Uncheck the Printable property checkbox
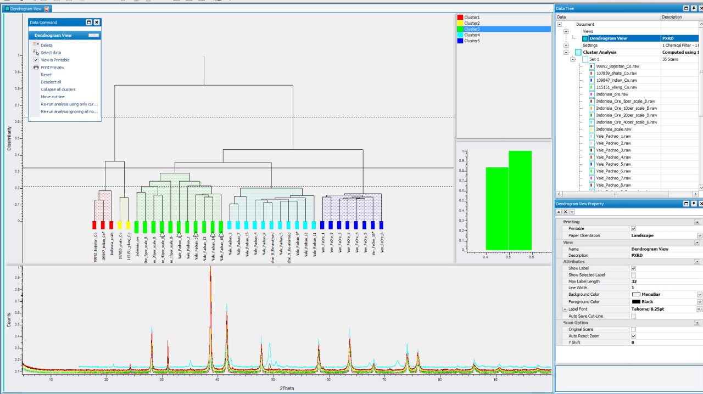 (x=633, y=229)
